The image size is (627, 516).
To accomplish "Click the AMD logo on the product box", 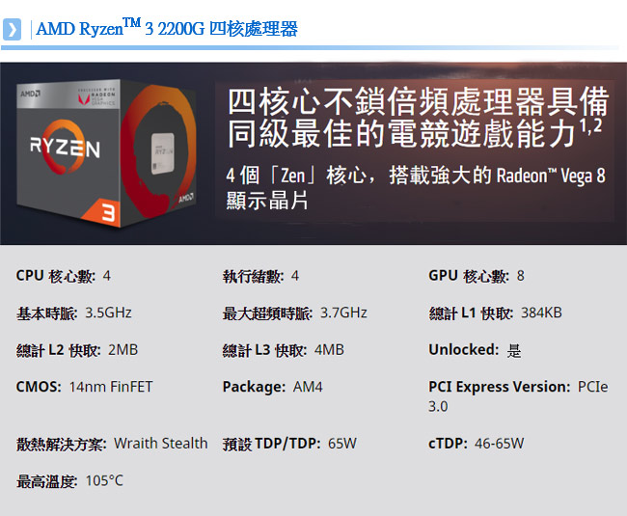I will point(31,94).
